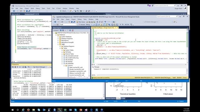Click the New Query button in SSMS
The image size is (200, 112).
(x=81, y=22)
